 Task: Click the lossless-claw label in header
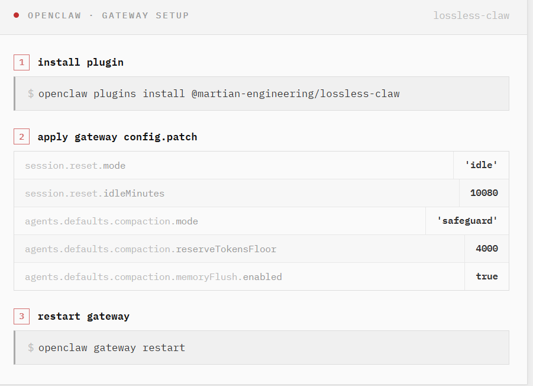coord(471,15)
